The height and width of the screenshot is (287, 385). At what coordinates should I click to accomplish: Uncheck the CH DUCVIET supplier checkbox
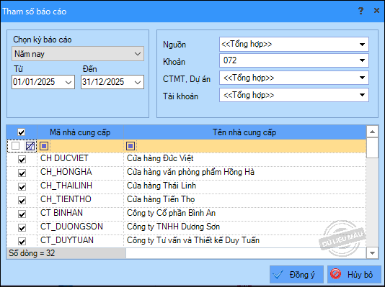pos(22,160)
